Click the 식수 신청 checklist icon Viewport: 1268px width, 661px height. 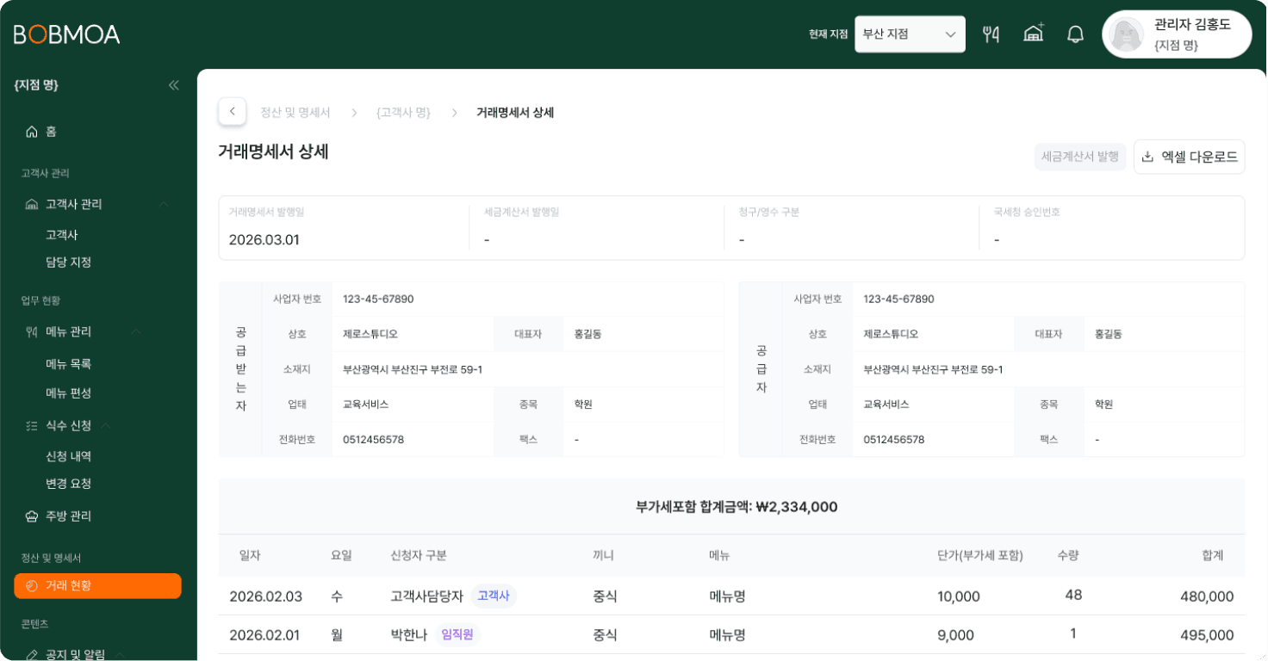tap(32, 425)
